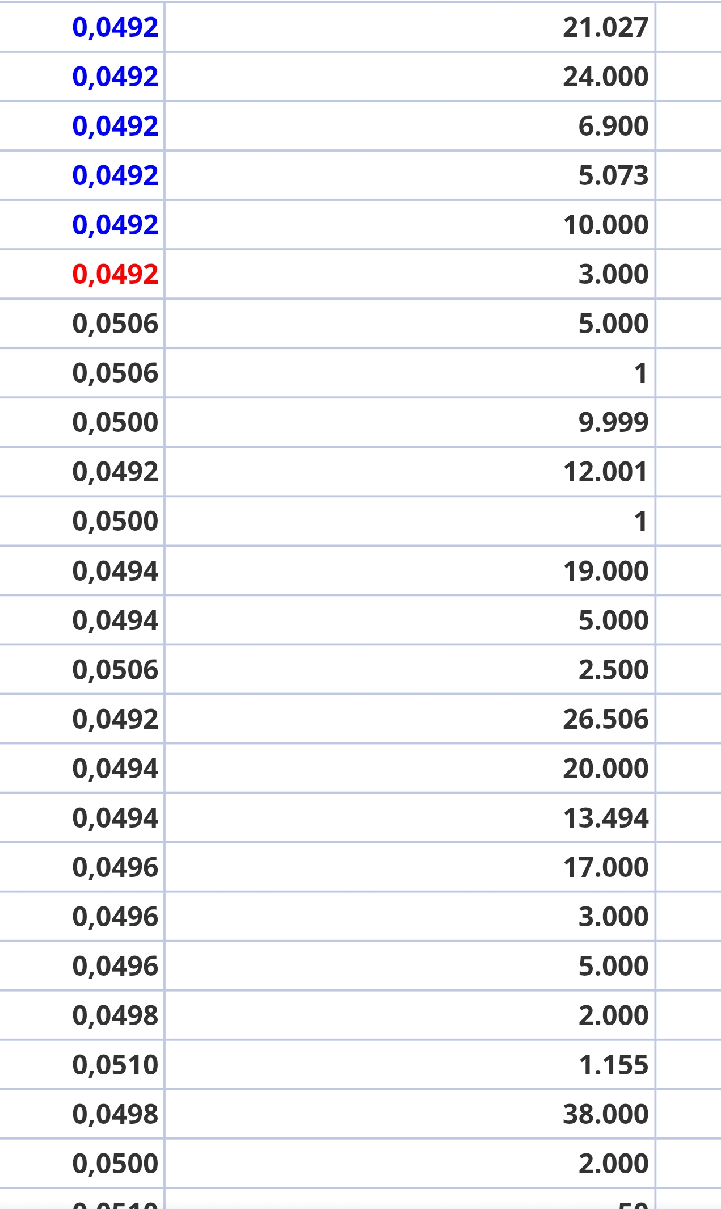Viewport: 721px width, 1209px height.
Task: Click the 13.494 volume cell
Action: pyautogui.click(x=410, y=818)
